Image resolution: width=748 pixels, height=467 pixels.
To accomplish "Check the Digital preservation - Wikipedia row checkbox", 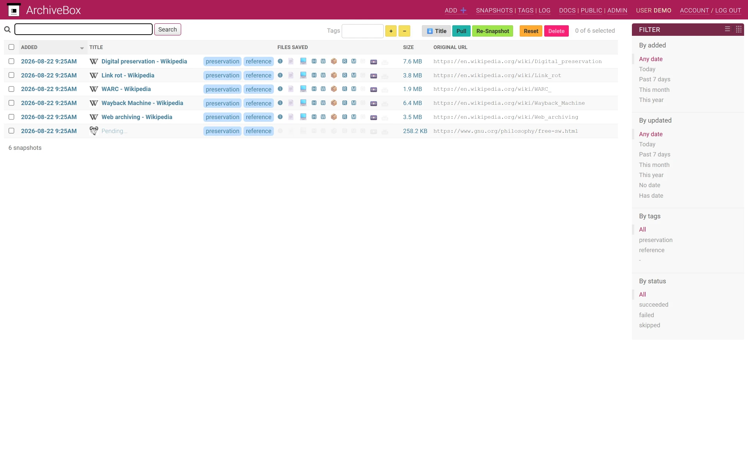I will (11, 61).
